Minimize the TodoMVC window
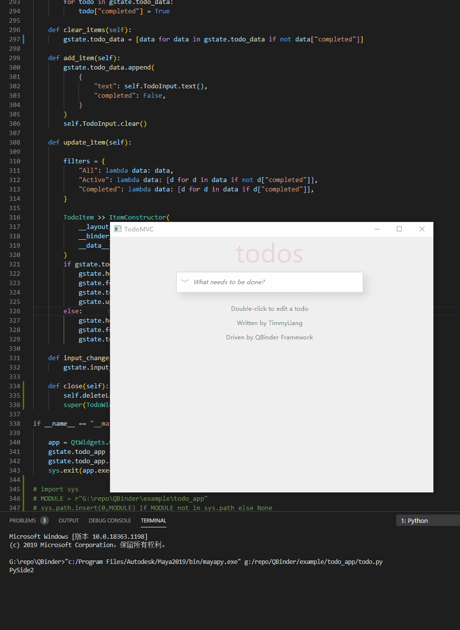 point(377,229)
